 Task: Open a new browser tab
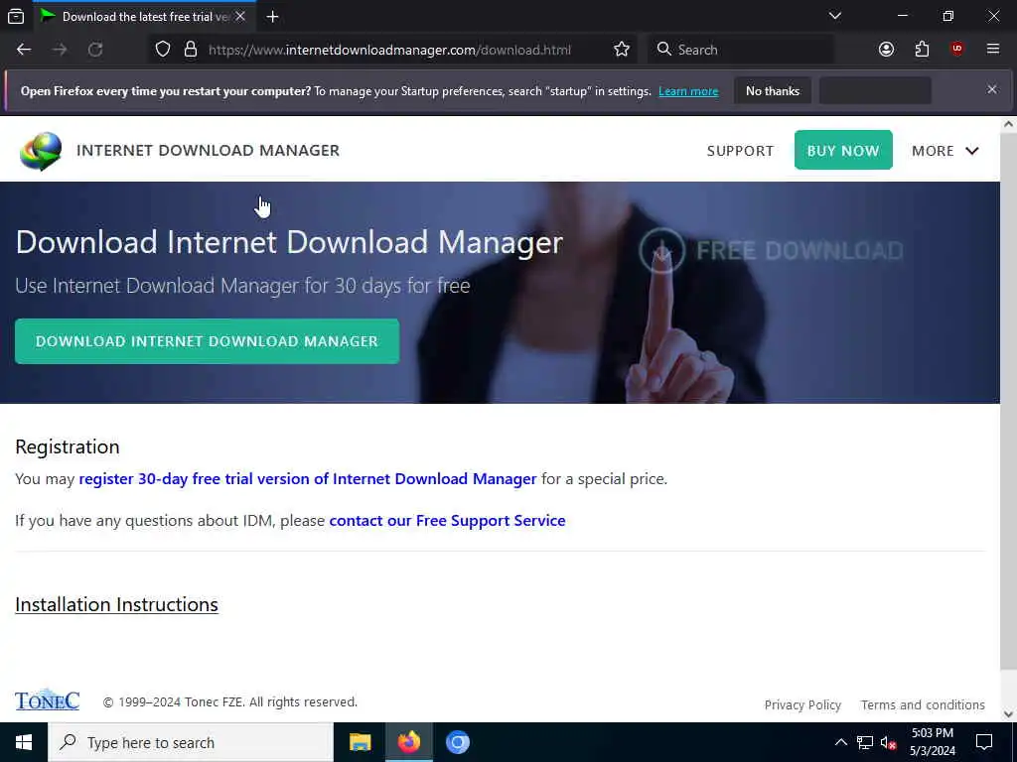click(272, 16)
